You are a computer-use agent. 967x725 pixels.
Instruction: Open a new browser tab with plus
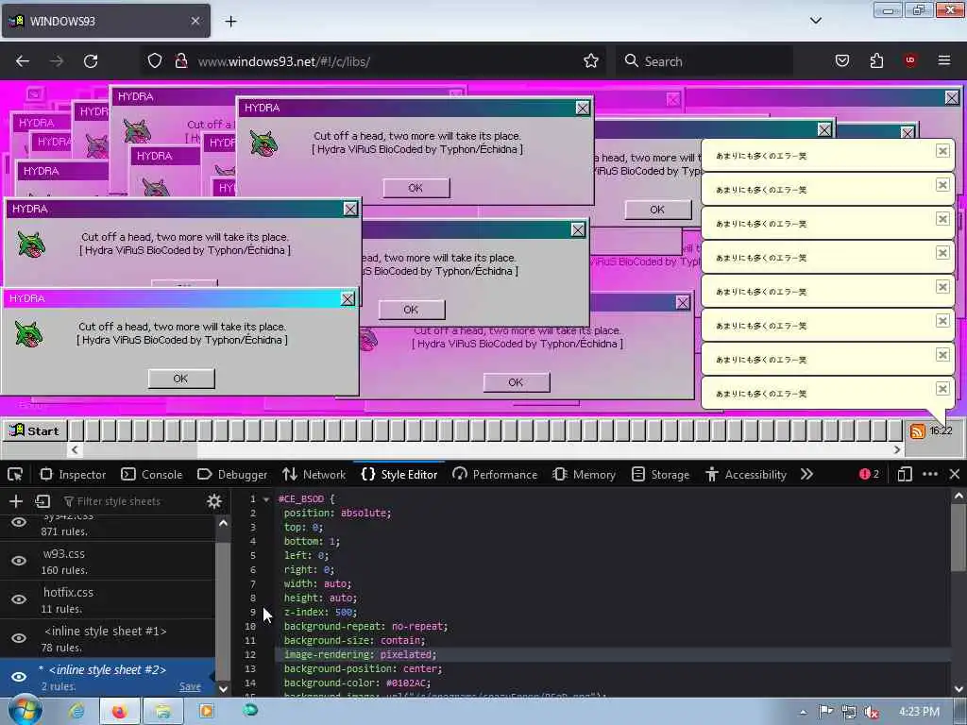(230, 22)
